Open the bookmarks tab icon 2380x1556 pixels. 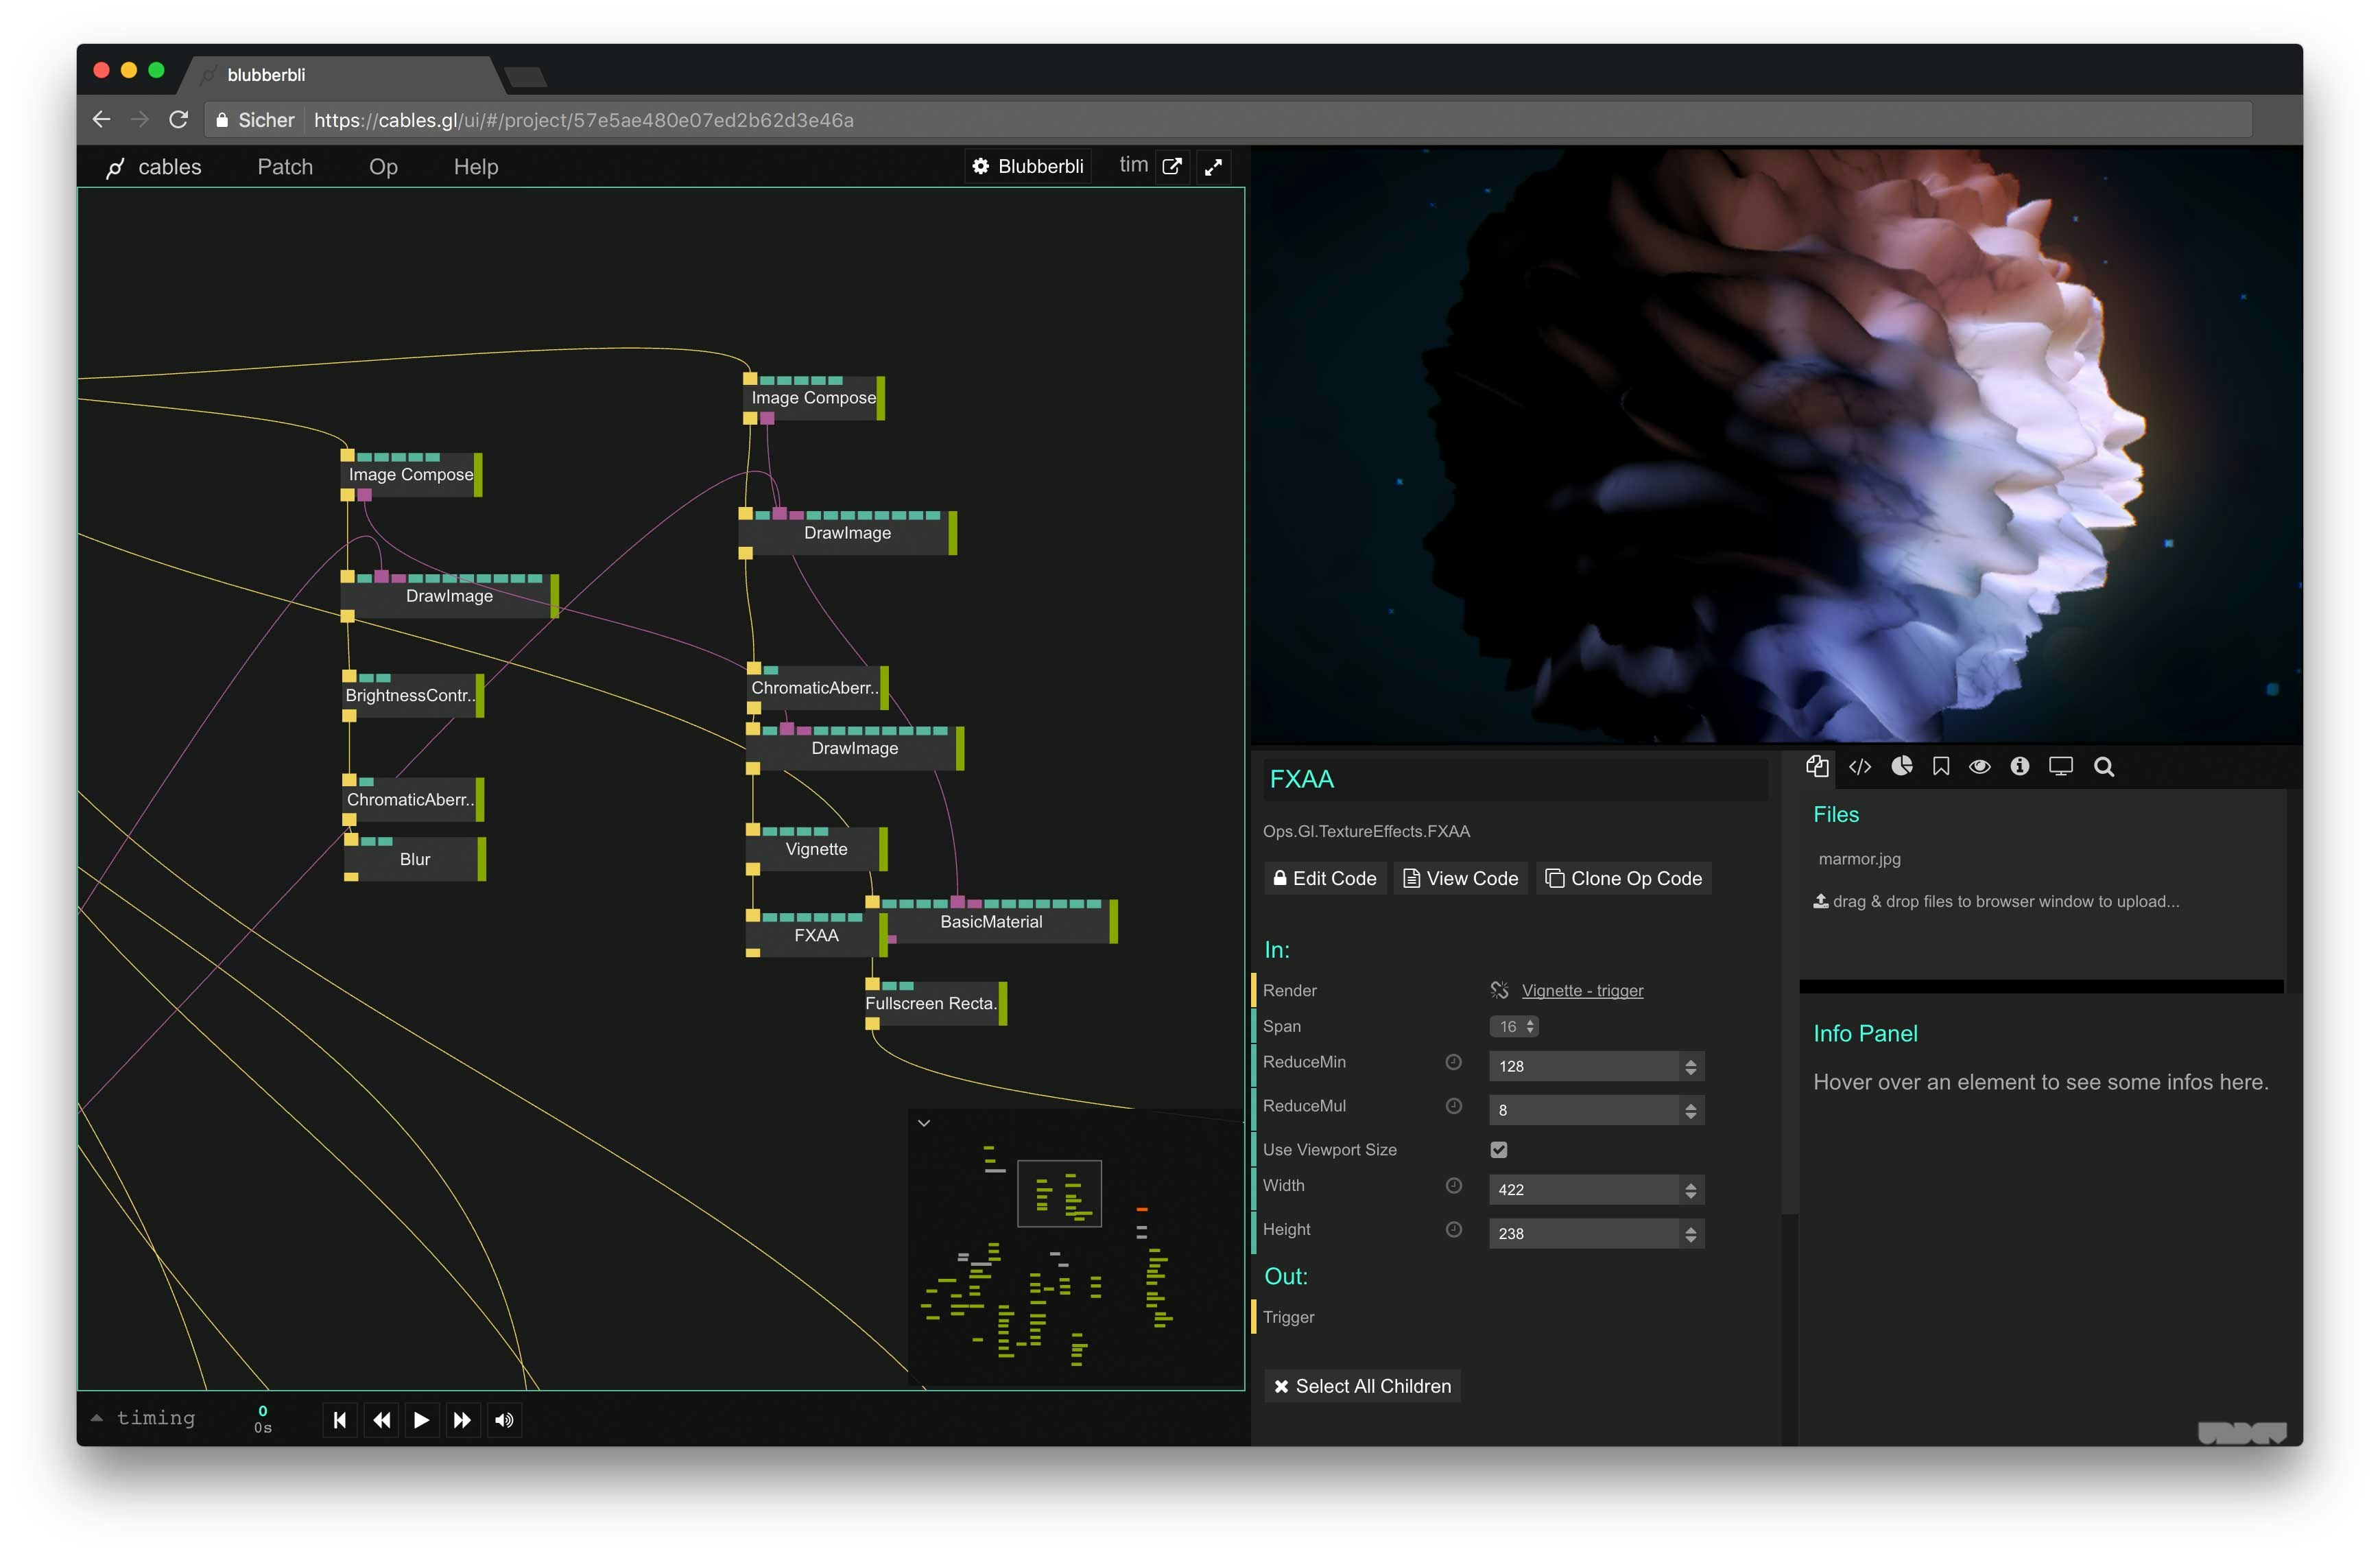pos(1941,767)
